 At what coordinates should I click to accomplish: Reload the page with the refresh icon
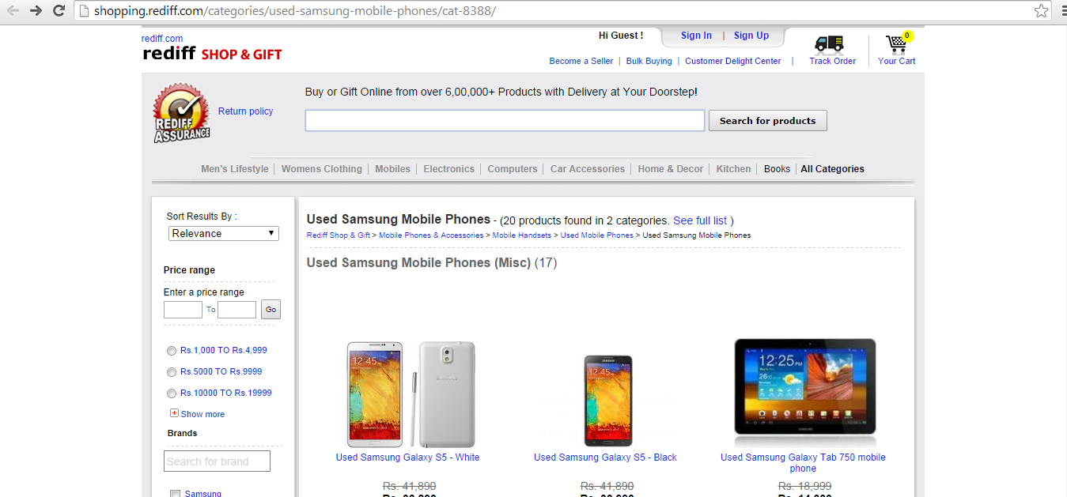tap(59, 11)
